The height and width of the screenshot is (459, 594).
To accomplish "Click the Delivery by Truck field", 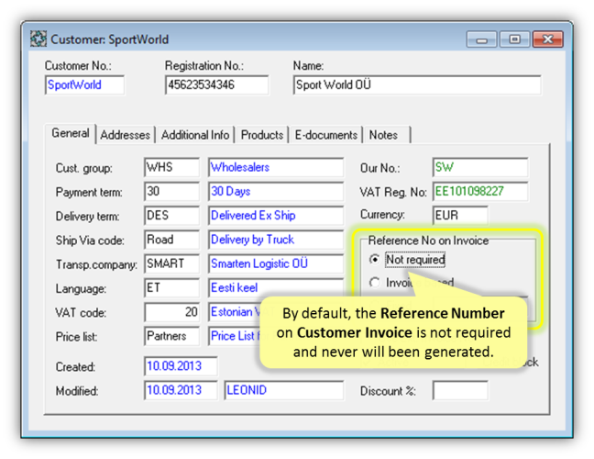I will [276, 240].
